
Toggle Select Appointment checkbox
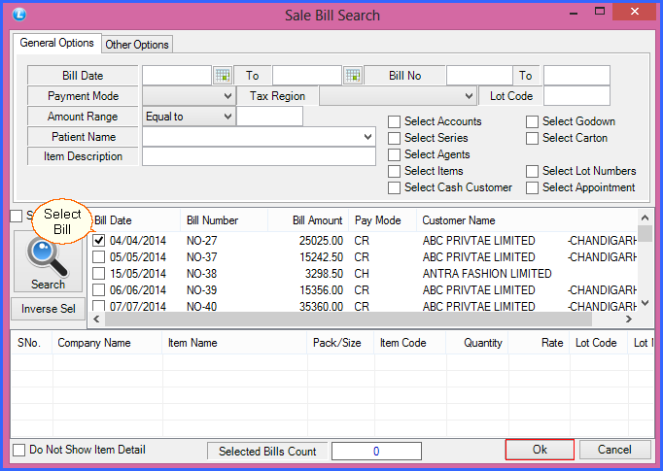tap(532, 187)
